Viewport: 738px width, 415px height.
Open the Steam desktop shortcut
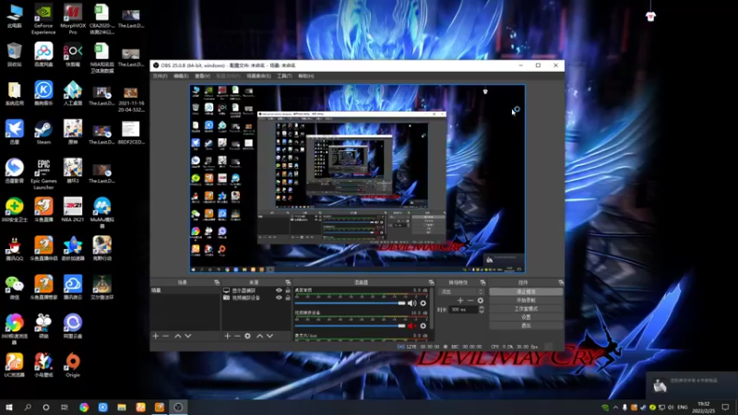tap(43, 132)
